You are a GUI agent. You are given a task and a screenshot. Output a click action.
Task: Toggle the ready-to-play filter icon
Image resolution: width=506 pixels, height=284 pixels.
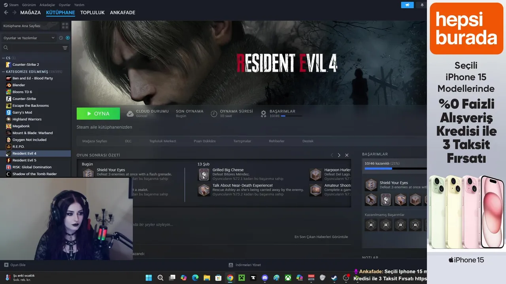(x=68, y=38)
